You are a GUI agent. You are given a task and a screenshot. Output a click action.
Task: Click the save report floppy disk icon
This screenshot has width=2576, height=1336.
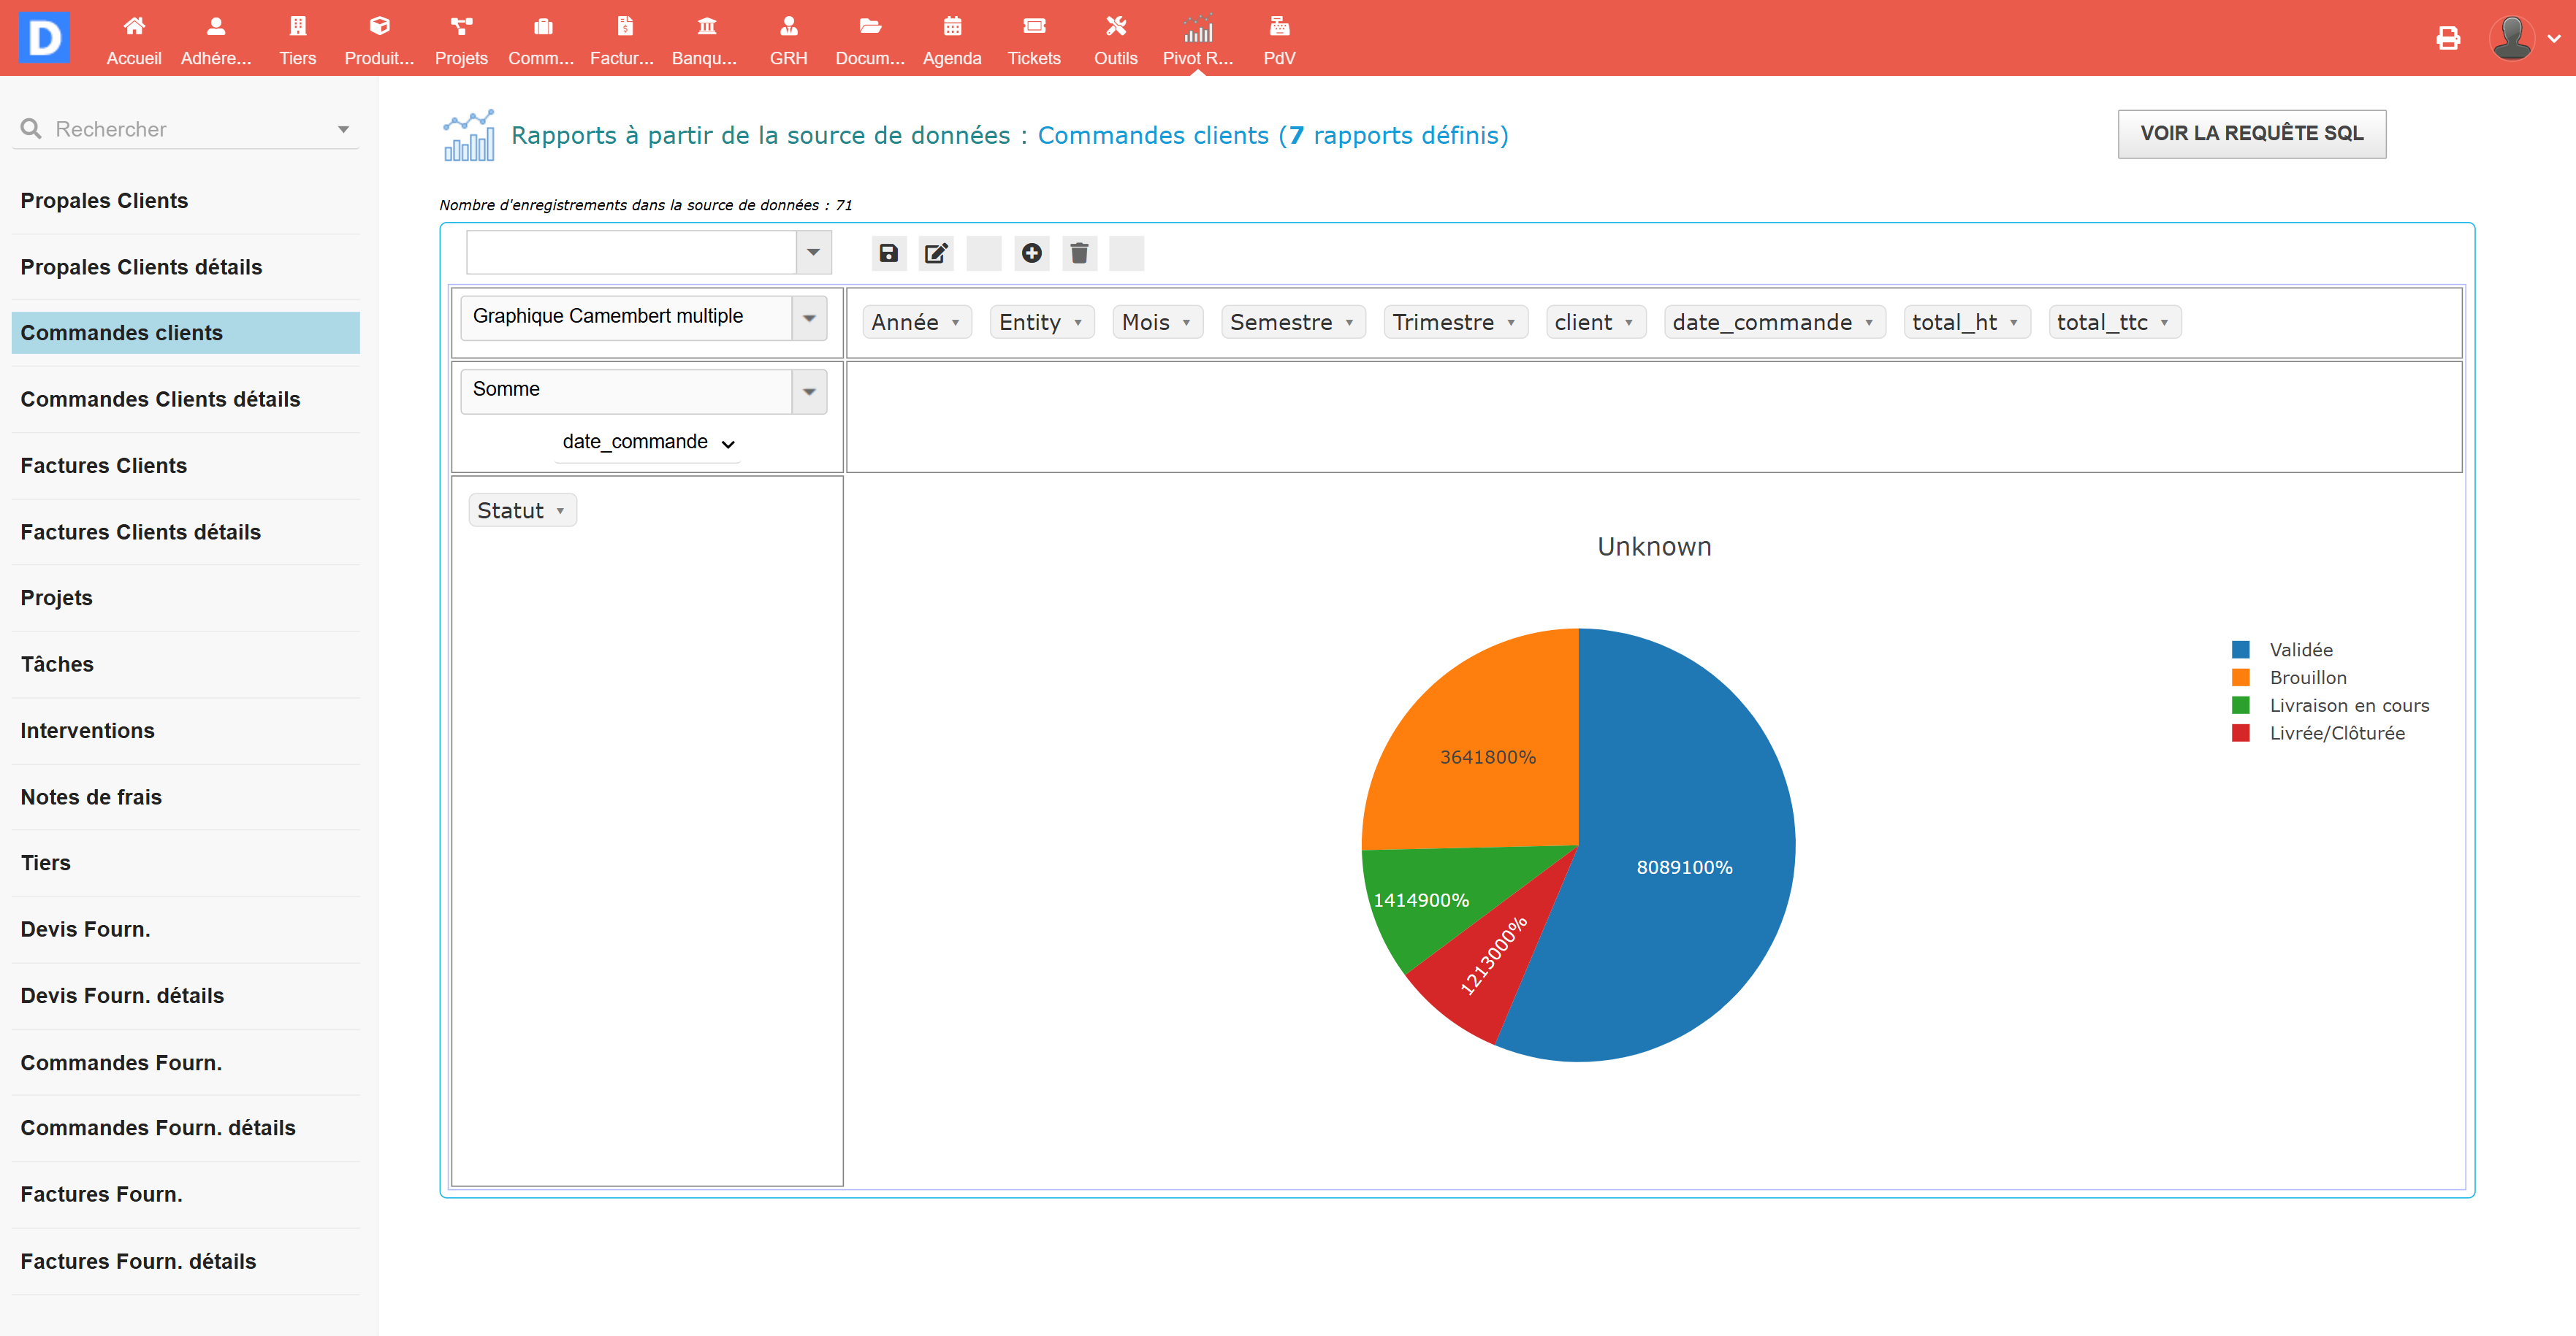888,253
